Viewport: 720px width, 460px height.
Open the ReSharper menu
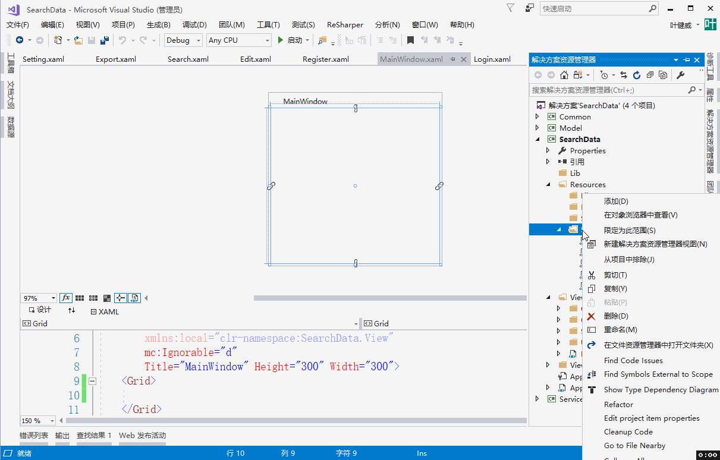(345, 25)
